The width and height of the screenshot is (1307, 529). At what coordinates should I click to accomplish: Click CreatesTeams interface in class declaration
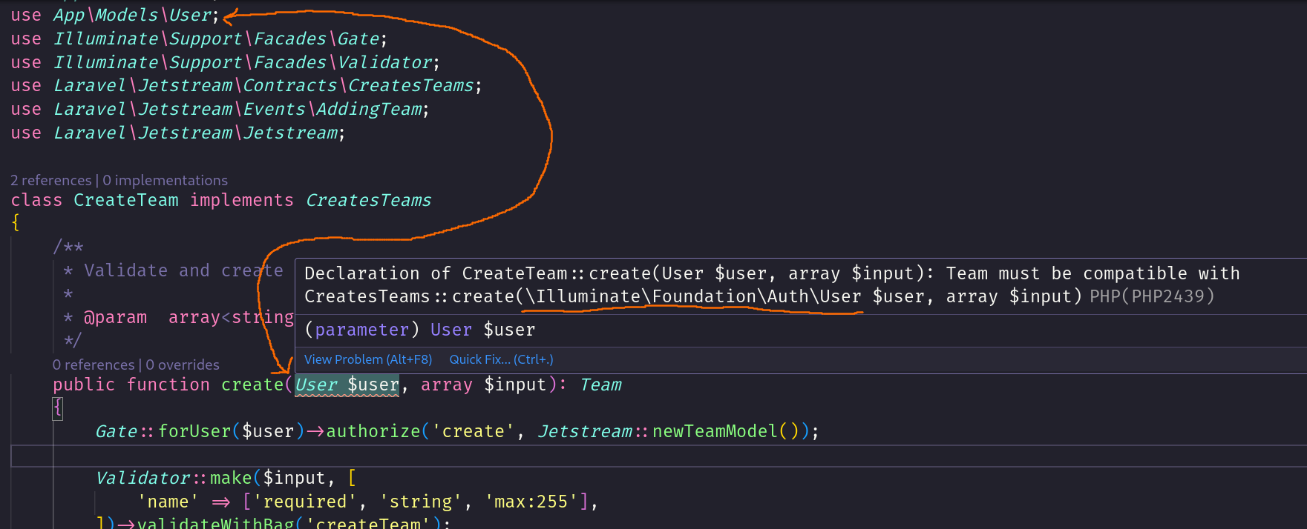coord(368,200)
